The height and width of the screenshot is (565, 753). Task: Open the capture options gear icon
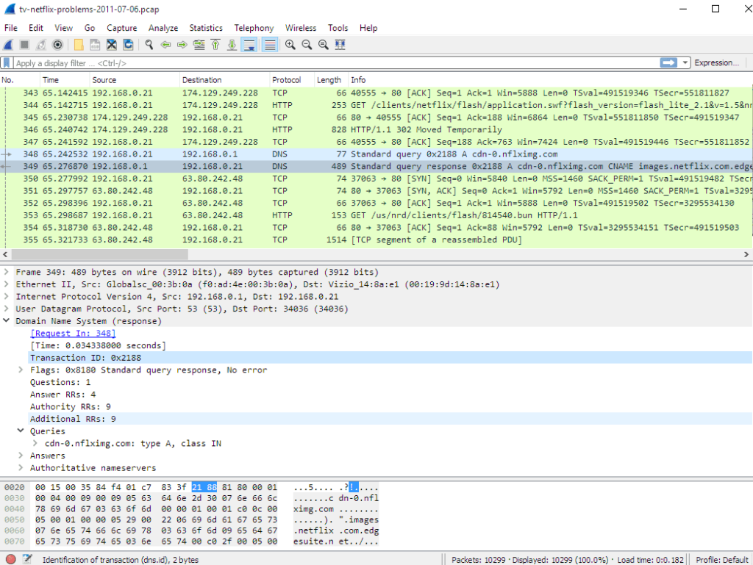[x=58, y=44]
